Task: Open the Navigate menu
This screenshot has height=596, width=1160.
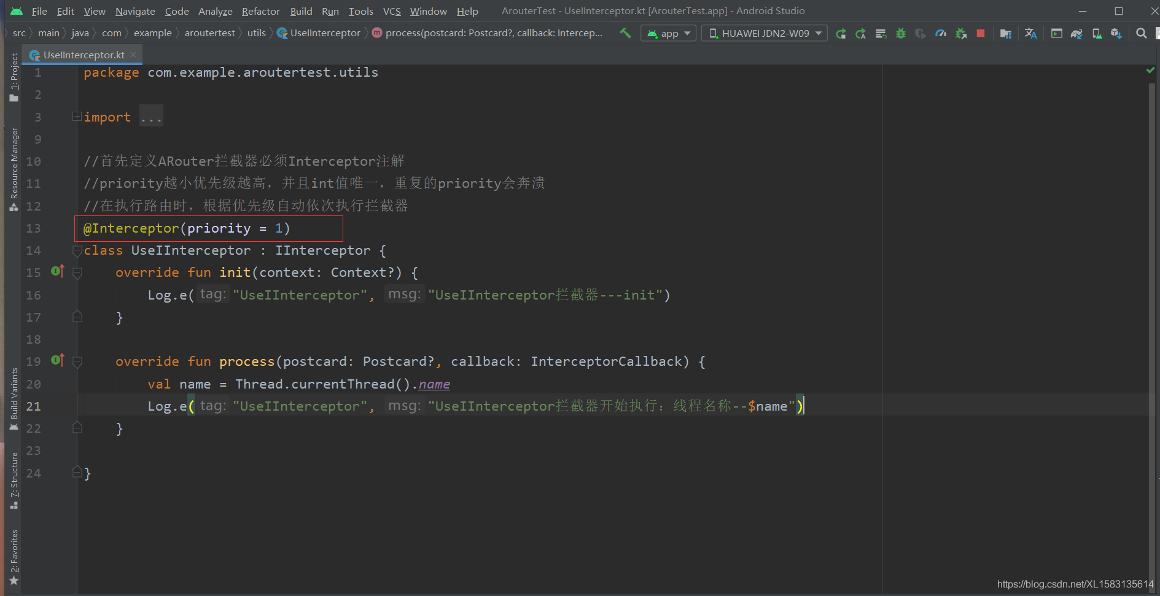Action: (135, 11)
